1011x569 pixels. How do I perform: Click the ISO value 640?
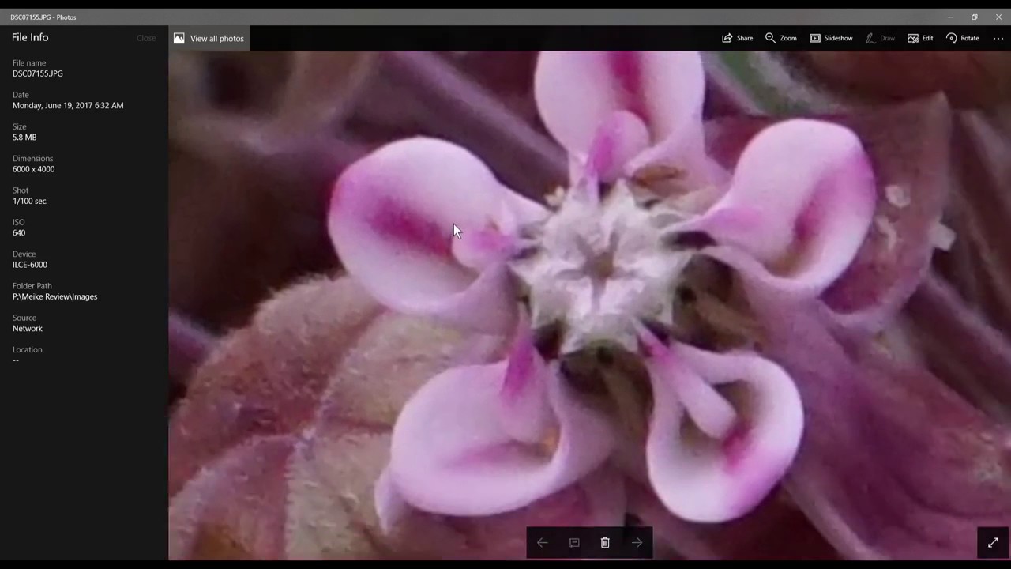(x=19, y=233)
